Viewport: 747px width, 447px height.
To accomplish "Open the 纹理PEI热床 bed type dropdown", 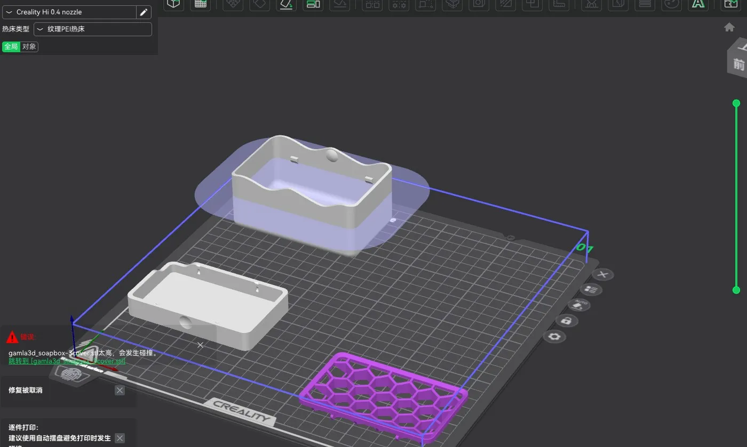I will [x=93, y=29].
